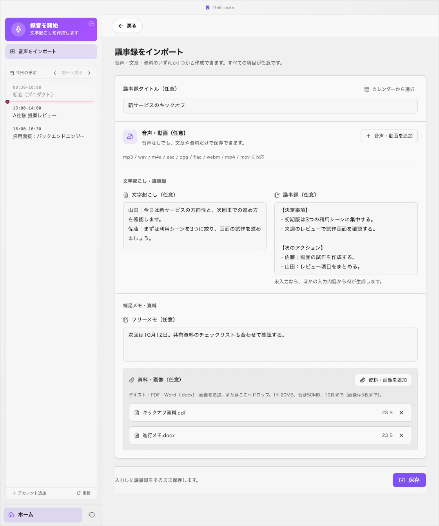Click 本日へ戻る link

tap(72, 73)
